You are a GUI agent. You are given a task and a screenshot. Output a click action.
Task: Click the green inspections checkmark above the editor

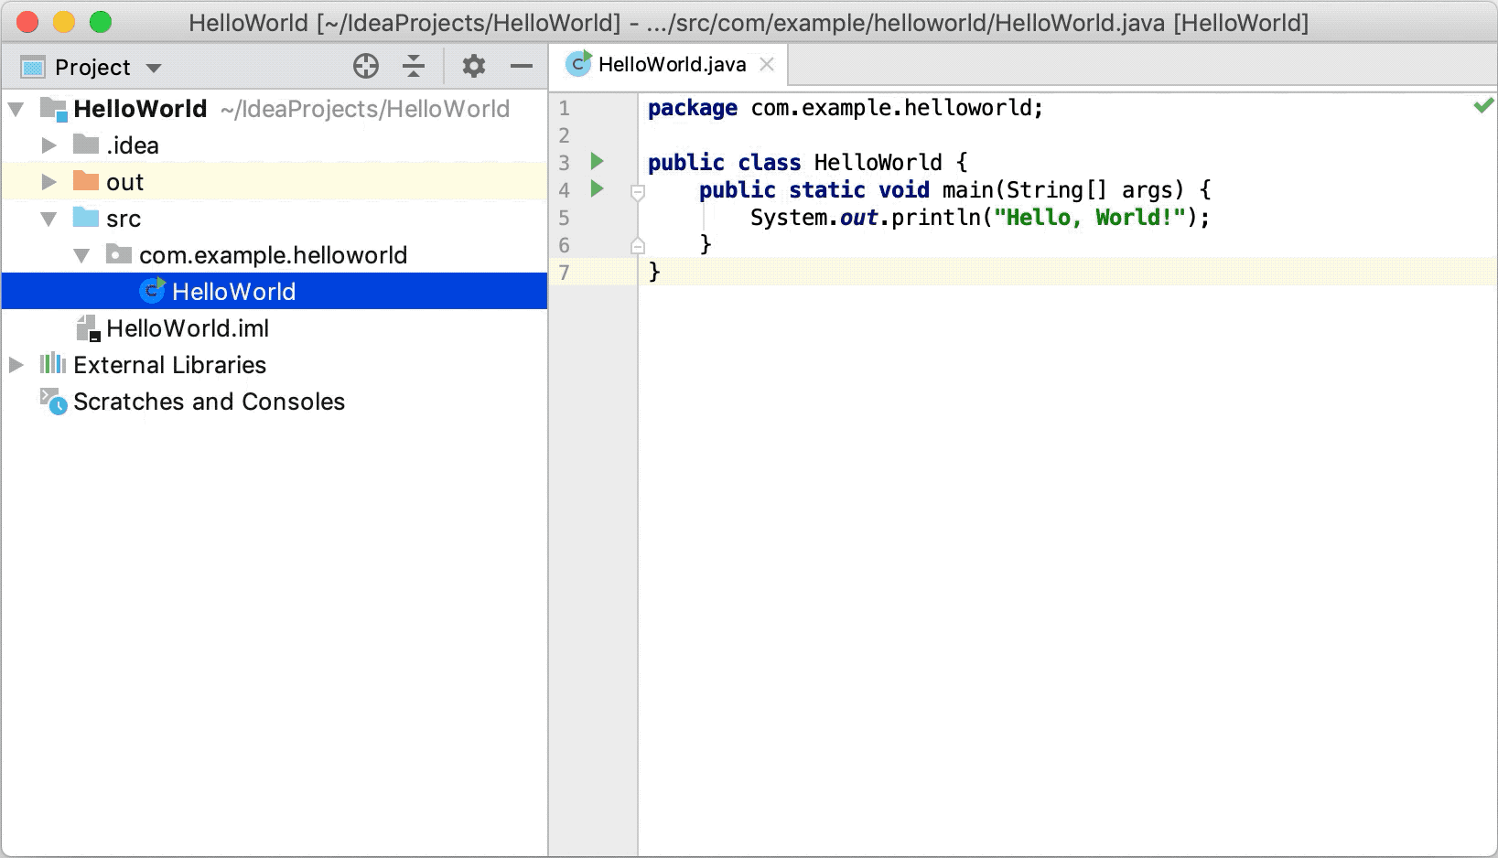click(x=1483, y=107)
